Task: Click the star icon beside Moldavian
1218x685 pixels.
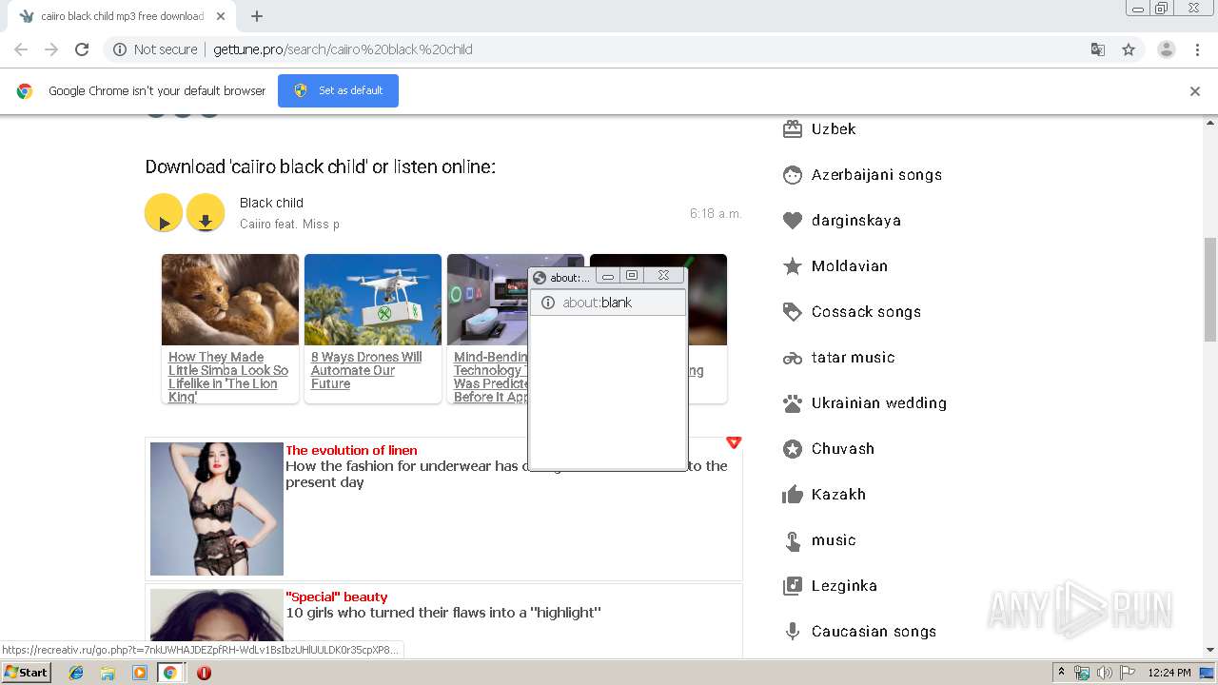Action: pos(793,266)
